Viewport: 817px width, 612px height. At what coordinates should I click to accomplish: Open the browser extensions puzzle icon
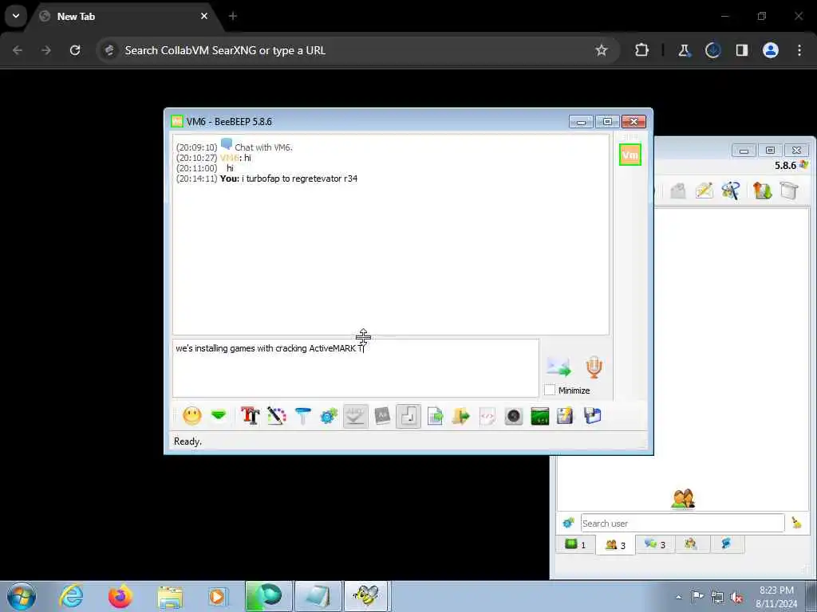(x=642, y=50)
